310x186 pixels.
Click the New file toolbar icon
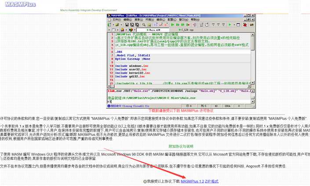pos(109,25)
